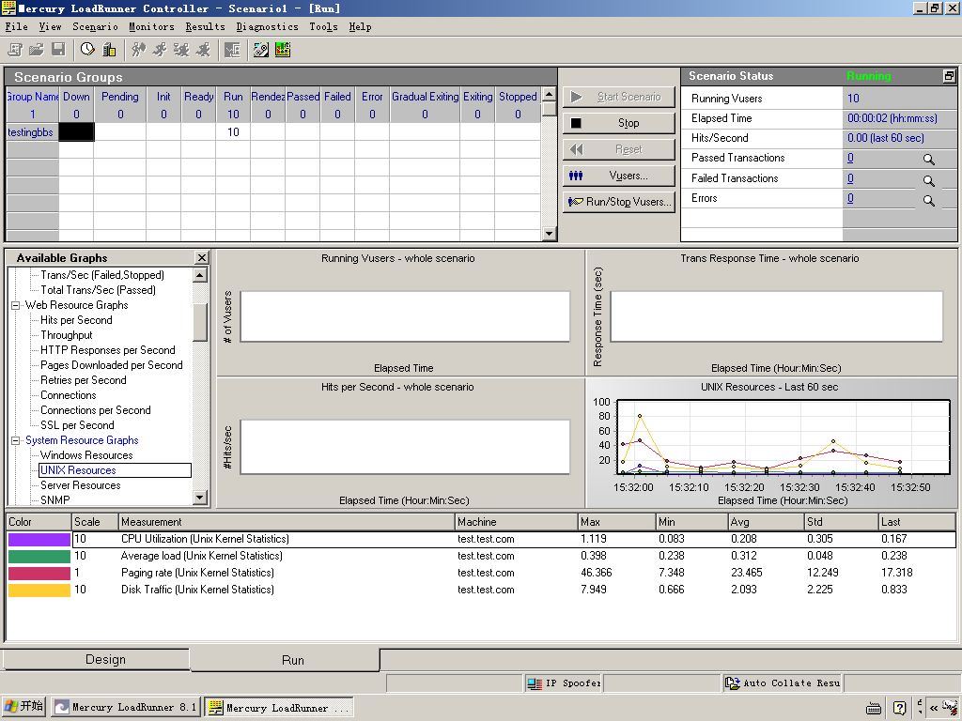Viewport: 962px width, 721px height.
Task: Click the Stop Vusers toolbar icon
Action: [x=203, y=50]
